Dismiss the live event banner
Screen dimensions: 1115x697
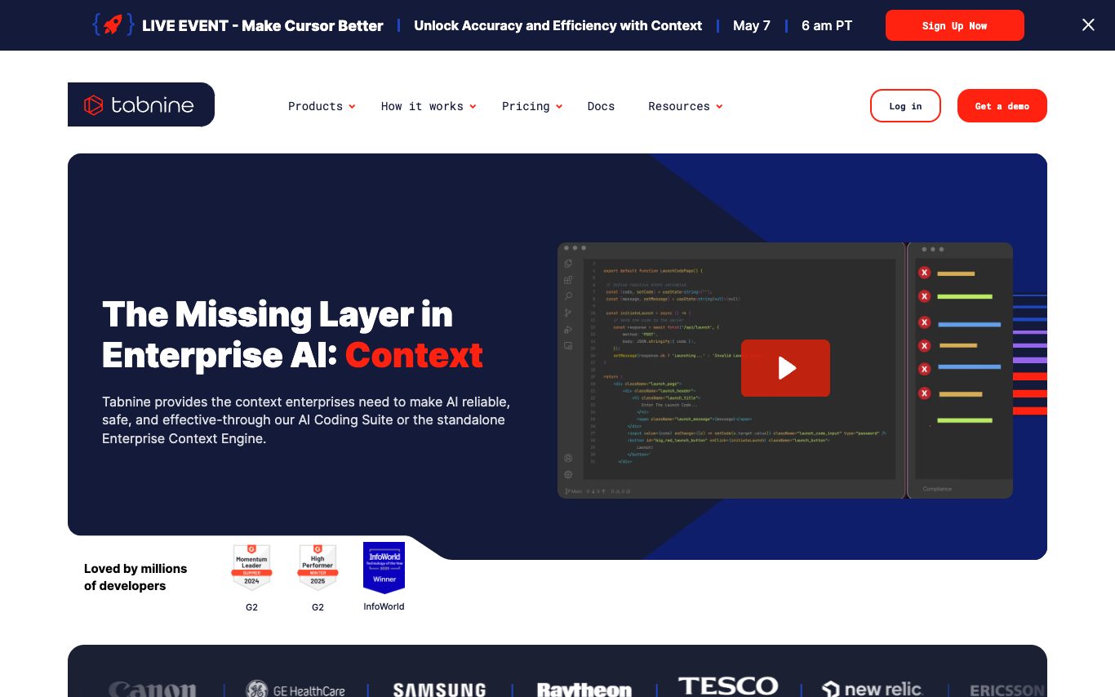pyautogui.click(x=1088, y=25)
